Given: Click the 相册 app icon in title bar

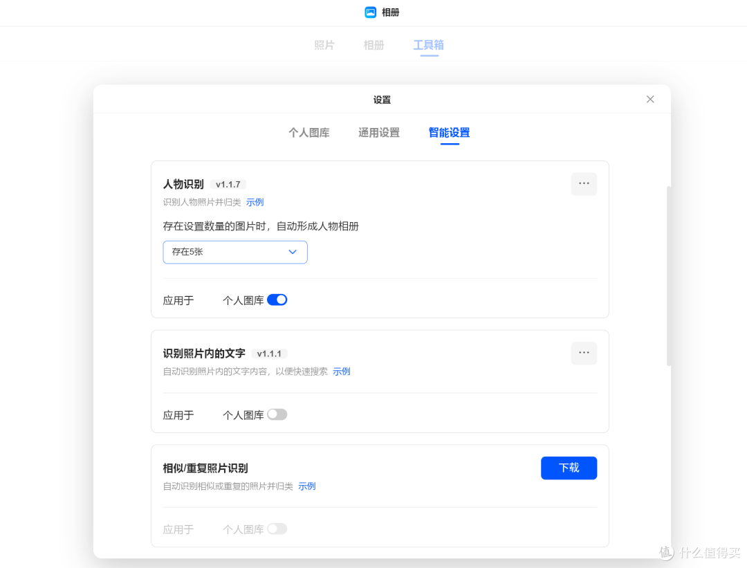Looking at the screenshot, I should pos(370,12).
